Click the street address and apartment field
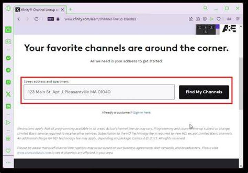This screenshot has width=248, height=173. pos(99,92)
